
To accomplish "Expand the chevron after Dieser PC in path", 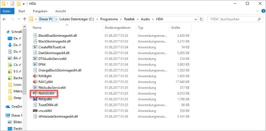I will click(56, 19).
